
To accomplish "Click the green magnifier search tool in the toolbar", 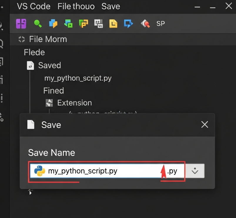I will (37, 23).
